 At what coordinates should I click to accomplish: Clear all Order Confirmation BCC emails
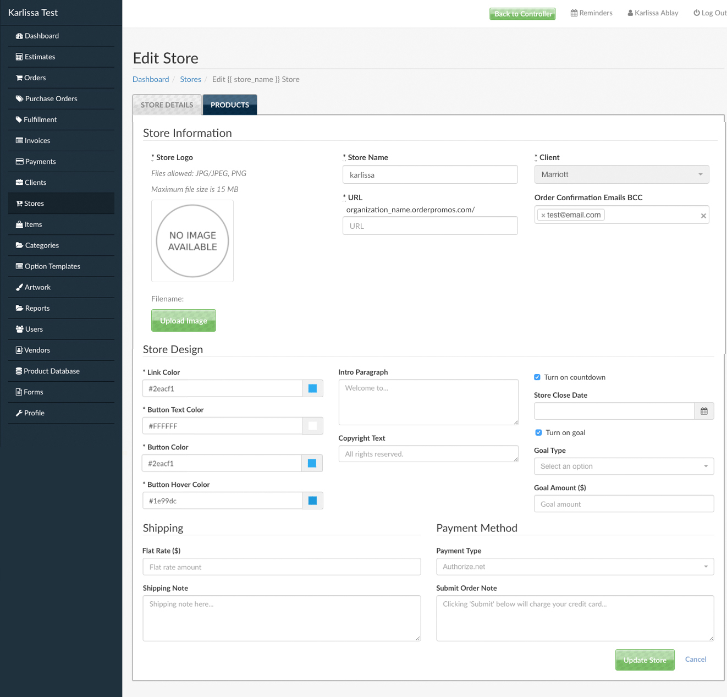click(x=703, y=216)
